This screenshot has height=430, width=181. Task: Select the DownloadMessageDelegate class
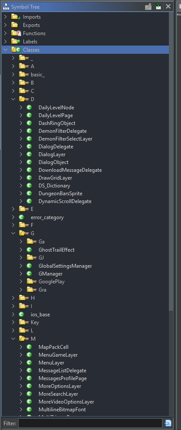click(70, 170)
